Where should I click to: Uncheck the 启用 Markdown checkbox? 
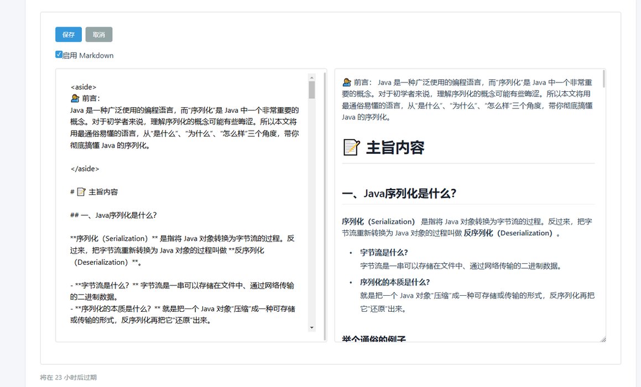59,54
